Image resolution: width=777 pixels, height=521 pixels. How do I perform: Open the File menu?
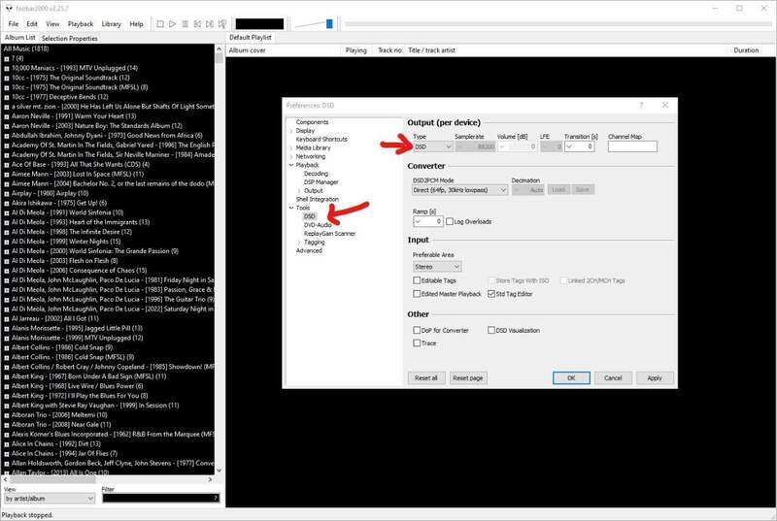point(14,23)
